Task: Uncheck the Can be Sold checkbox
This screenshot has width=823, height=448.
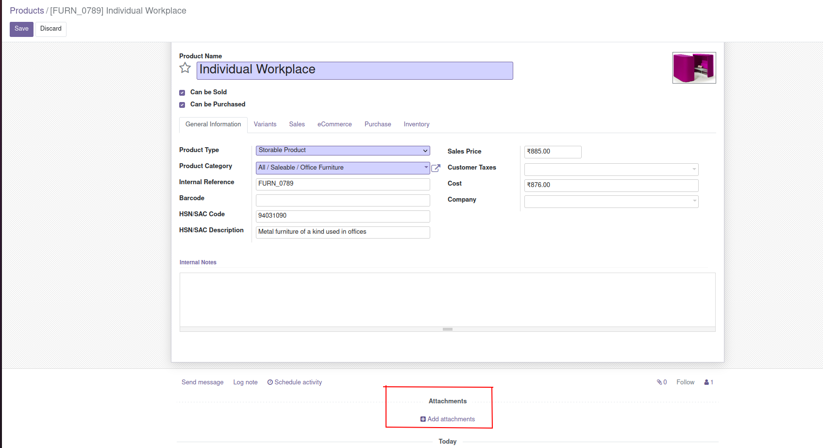Action: (x=182, y=93)
